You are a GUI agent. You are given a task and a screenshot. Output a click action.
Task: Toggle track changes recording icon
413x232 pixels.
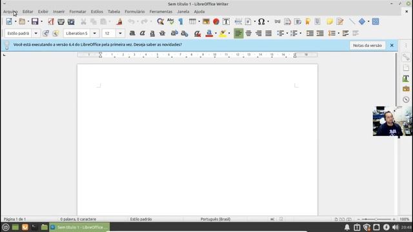[340, 21]
